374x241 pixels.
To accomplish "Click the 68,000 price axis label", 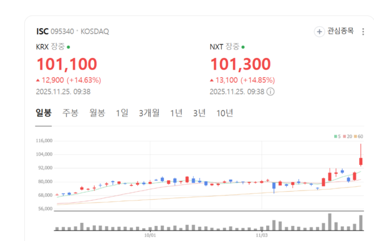I will (x=46, y=196).
